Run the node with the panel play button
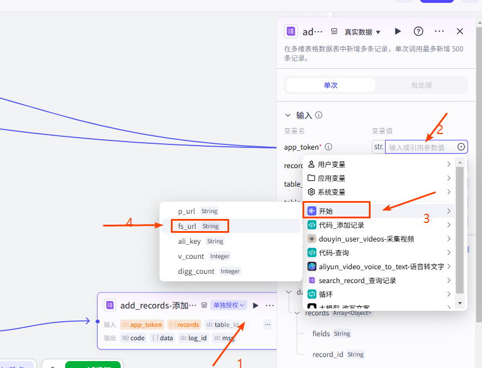482x368 pixels. [398, 31]
